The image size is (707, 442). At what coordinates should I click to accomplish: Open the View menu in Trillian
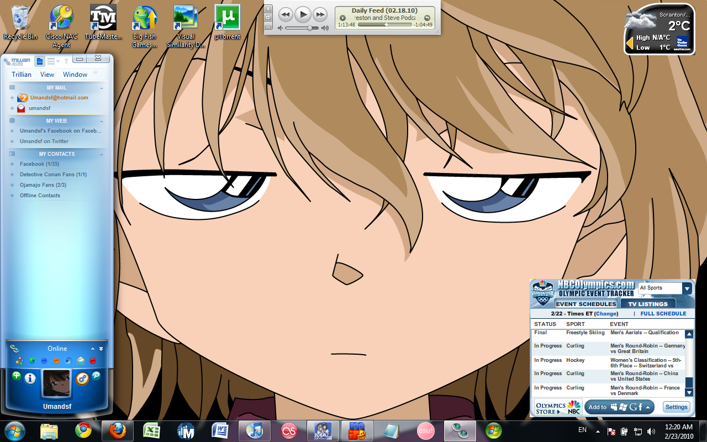click(x=47, y=75)
